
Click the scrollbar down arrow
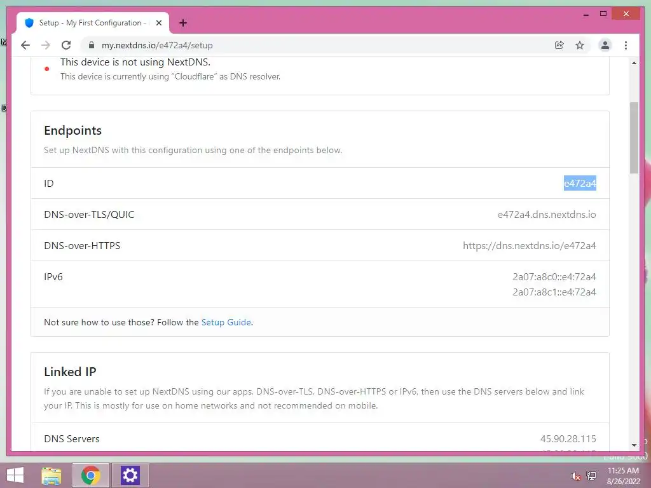tap(634, 445)
